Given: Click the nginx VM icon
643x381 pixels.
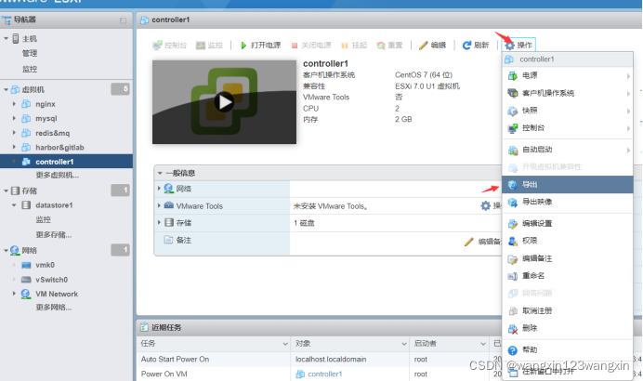Looking at the screenshot, I should [x=26, y=104].
